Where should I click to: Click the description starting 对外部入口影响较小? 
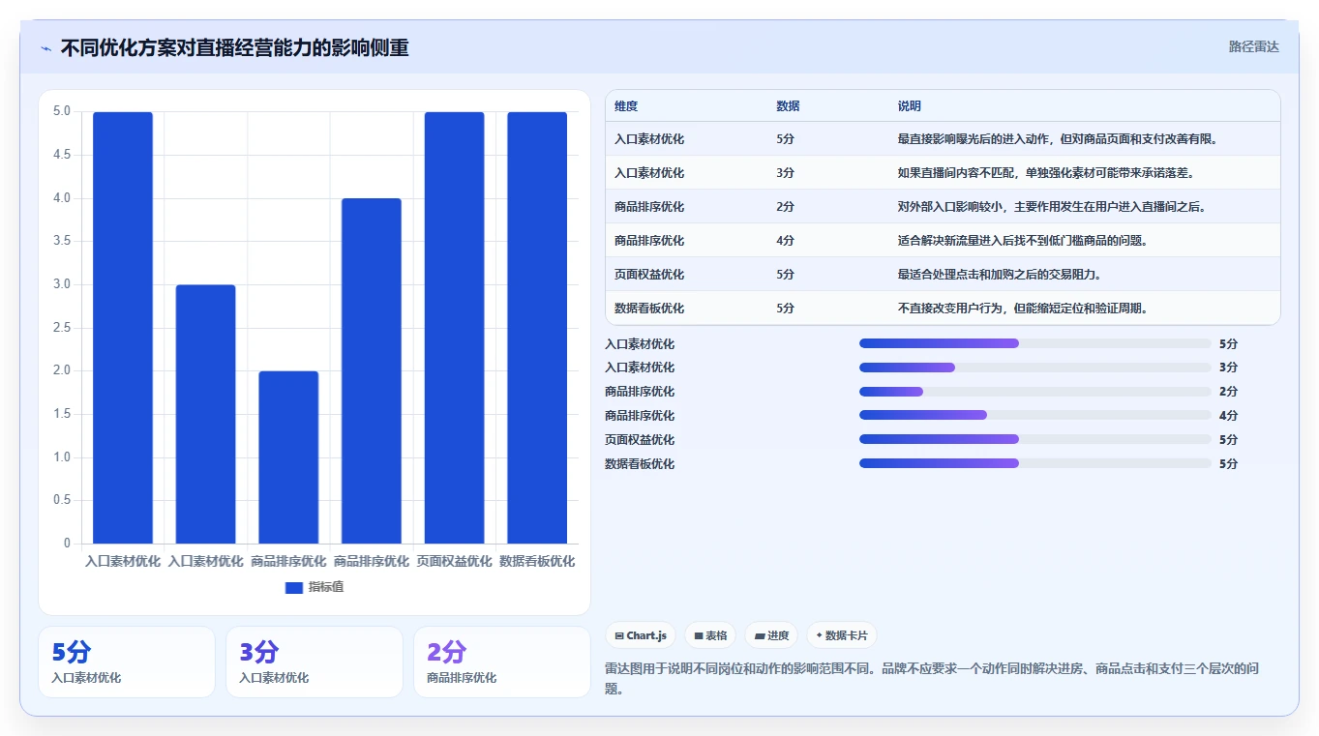pyautogui.click(x=1052, y=207)
